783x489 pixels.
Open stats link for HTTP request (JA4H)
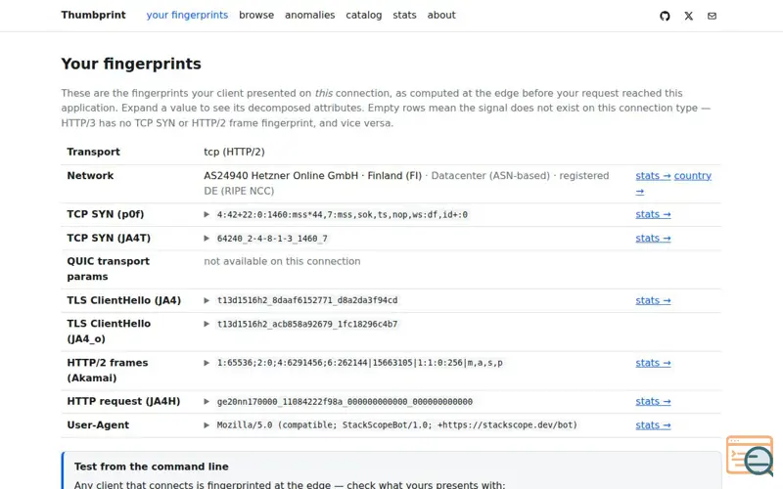pyautogui.click(x=653, y=402)
